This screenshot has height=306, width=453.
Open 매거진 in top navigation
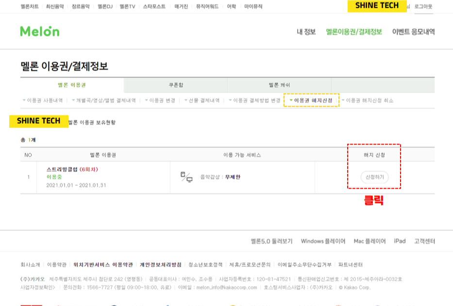pos(181,6)
